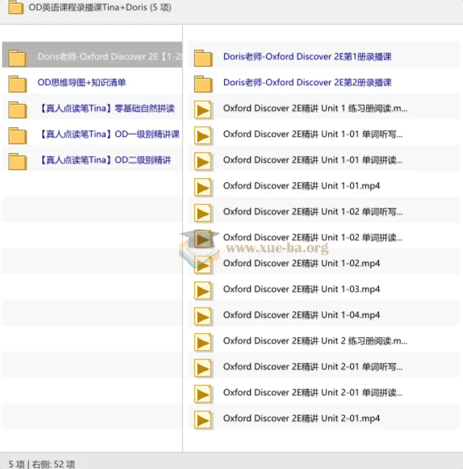Select the Doris老师-Oxford Discover 2E【1-2 folder name
463x469 pixels.
(x=110, y=57)
